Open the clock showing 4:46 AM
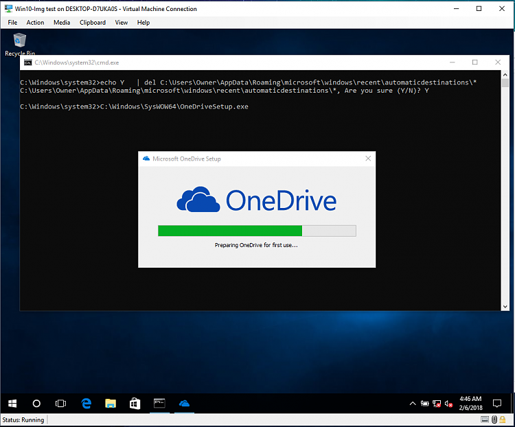 point(470,403)
